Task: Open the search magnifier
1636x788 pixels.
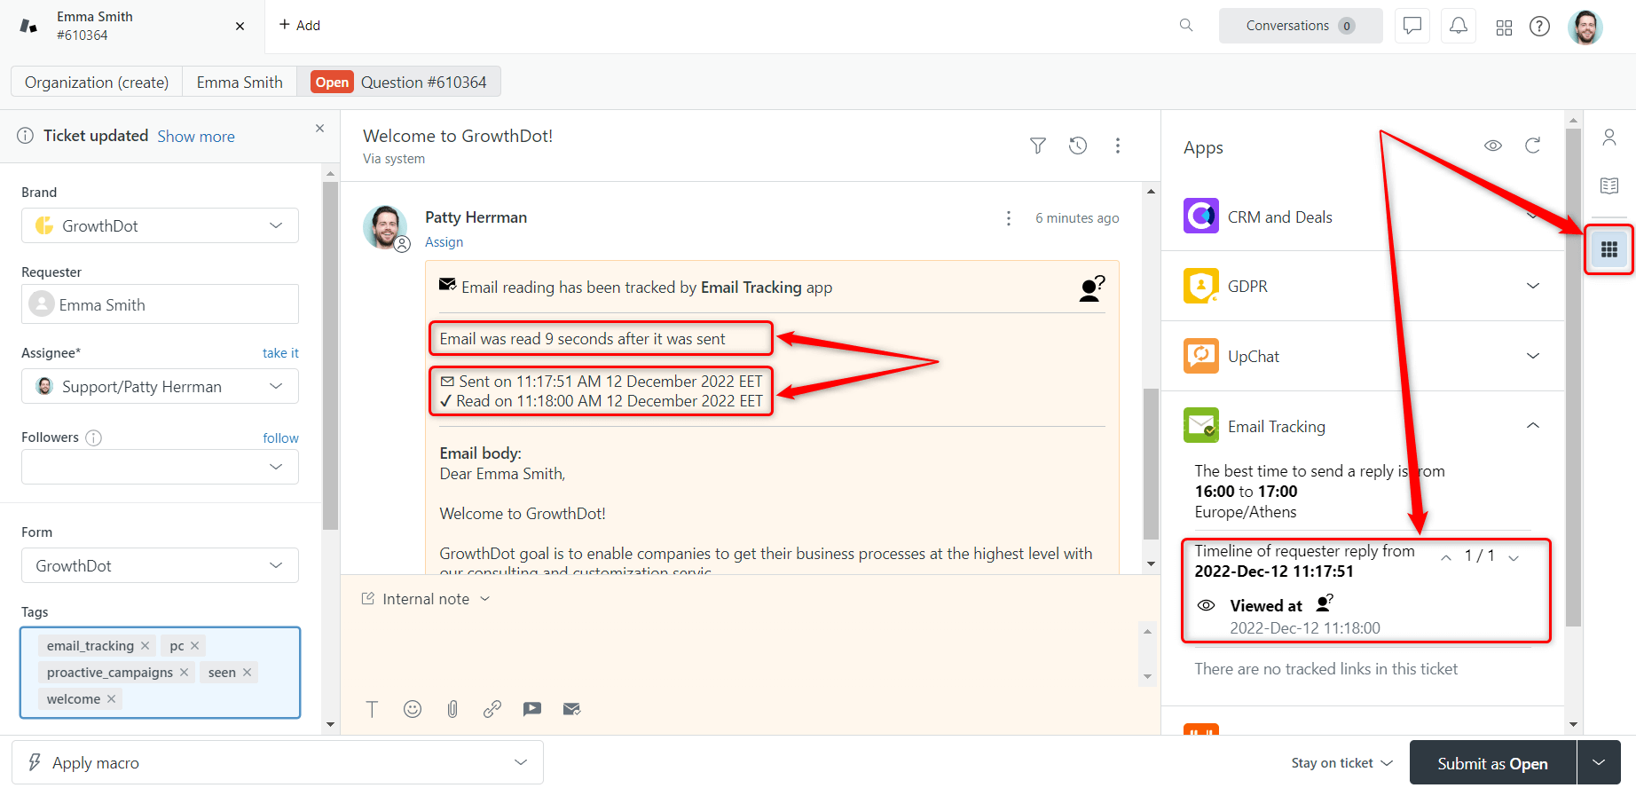Action: [1186, 25]
